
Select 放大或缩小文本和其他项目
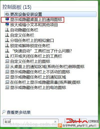coord(34,25)
